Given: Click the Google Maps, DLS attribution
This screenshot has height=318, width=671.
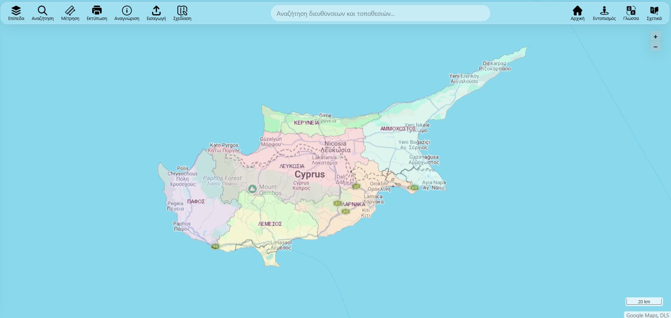Looking at the screenshot, I should (648, 315).
